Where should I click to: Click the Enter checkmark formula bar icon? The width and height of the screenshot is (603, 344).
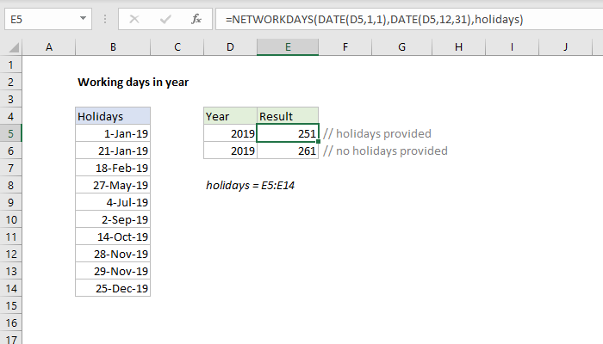165,17
